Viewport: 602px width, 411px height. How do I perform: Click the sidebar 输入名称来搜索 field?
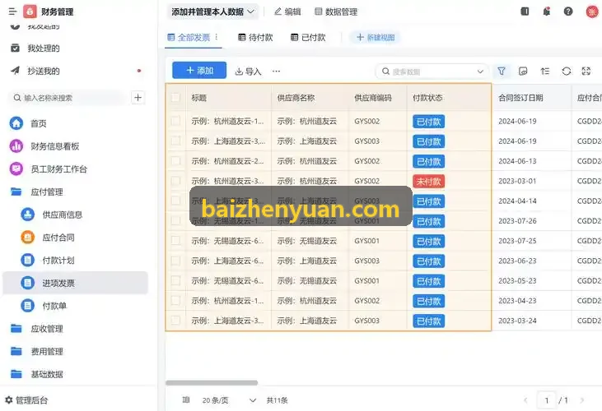pyautogui.click(x=68, y=98)
